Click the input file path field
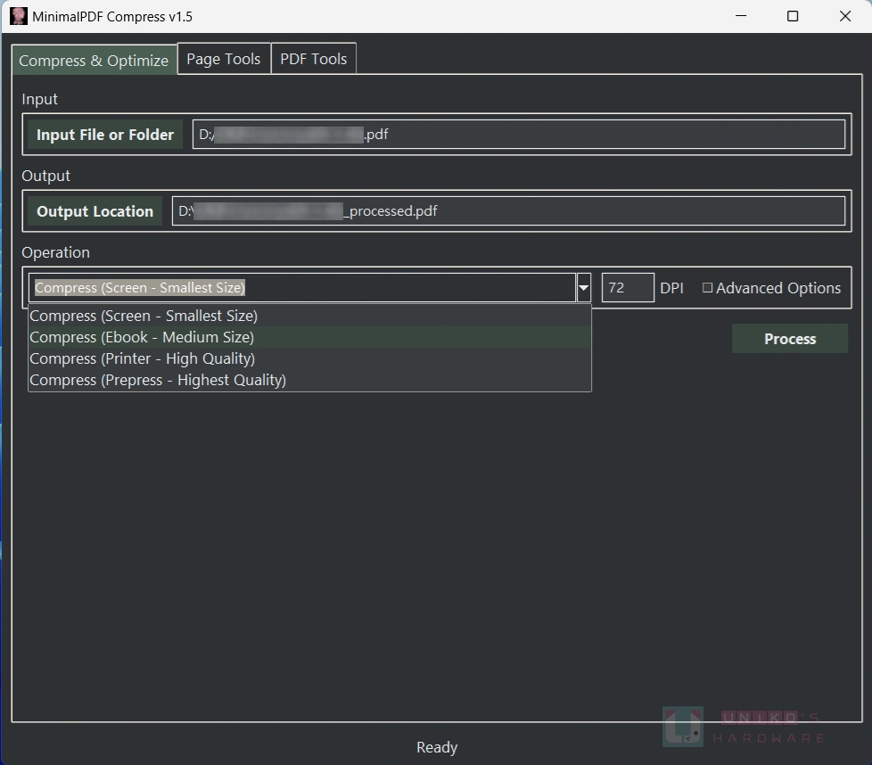Viewport: 872px width, 765px height. click(518, 135)
